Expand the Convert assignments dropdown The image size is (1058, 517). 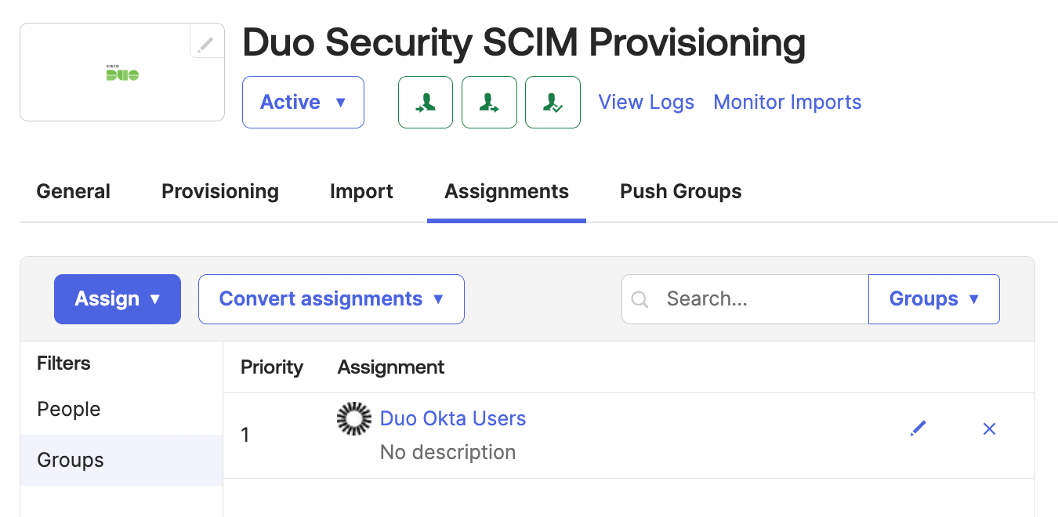coord(331,298)
